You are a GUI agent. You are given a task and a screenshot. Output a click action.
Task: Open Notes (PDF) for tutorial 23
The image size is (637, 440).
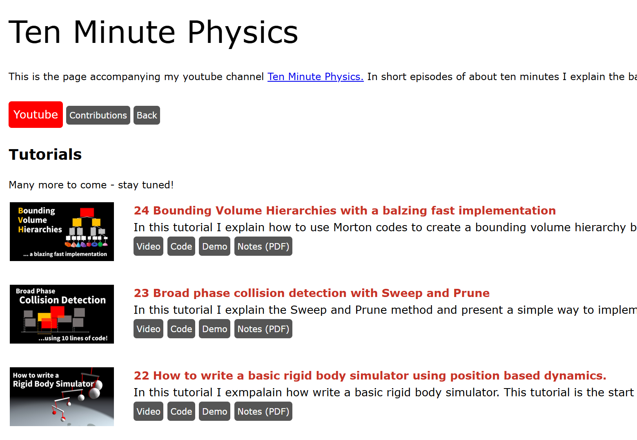click(263, 329)
